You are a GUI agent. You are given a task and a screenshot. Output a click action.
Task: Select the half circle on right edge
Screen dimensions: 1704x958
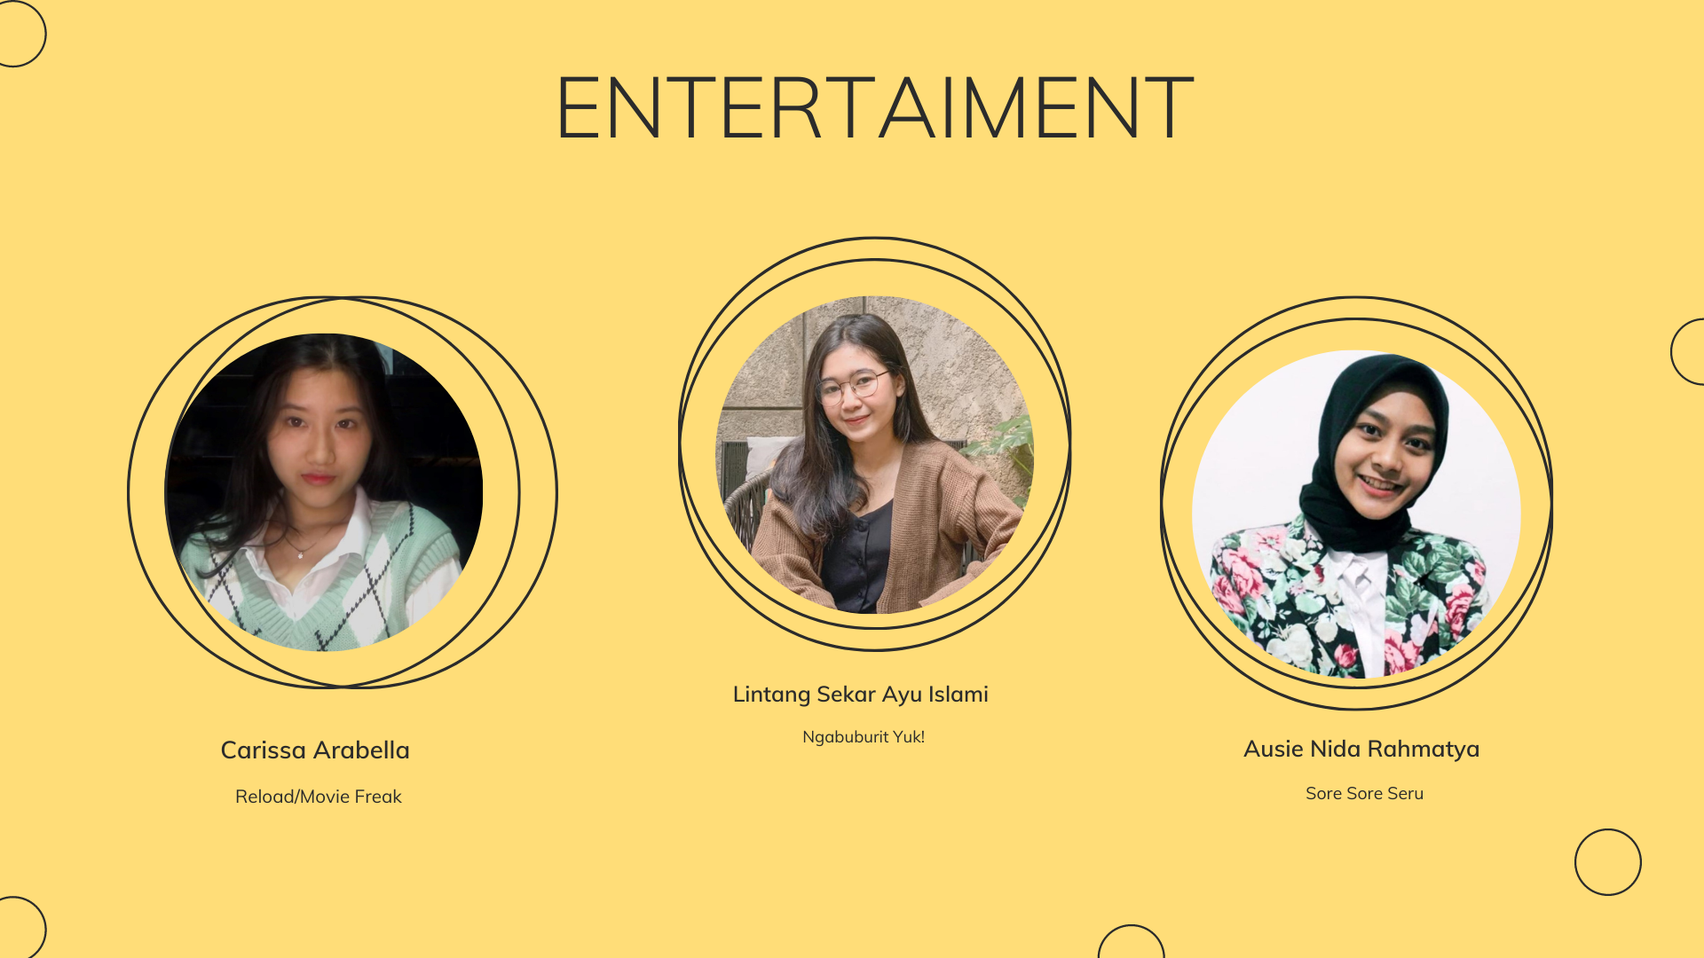(1688, 351)
